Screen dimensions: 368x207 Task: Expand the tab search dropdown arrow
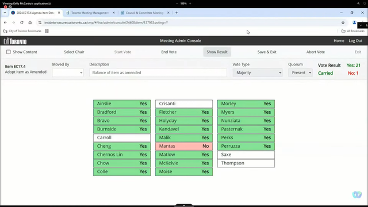click(x=5, y=13)
